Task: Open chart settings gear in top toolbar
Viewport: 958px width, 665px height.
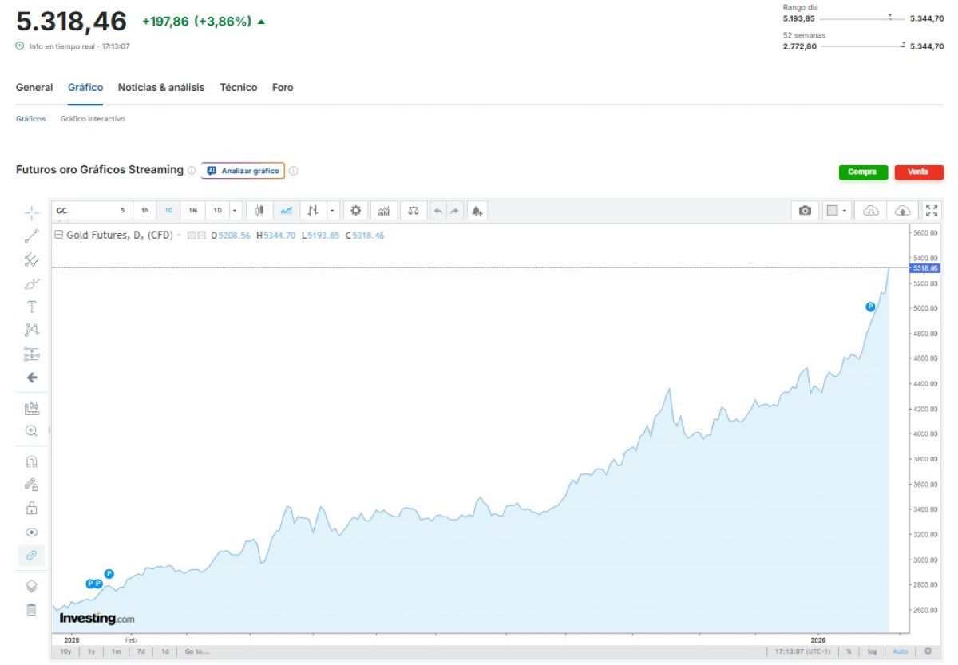Action: [x=356, y=211]
